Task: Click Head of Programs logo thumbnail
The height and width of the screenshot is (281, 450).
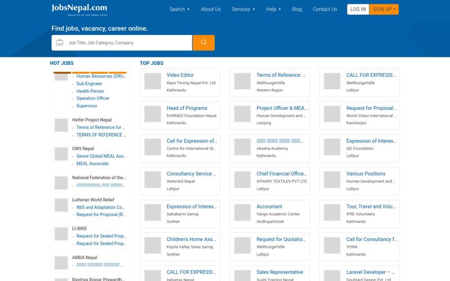Action: [152, 114]
